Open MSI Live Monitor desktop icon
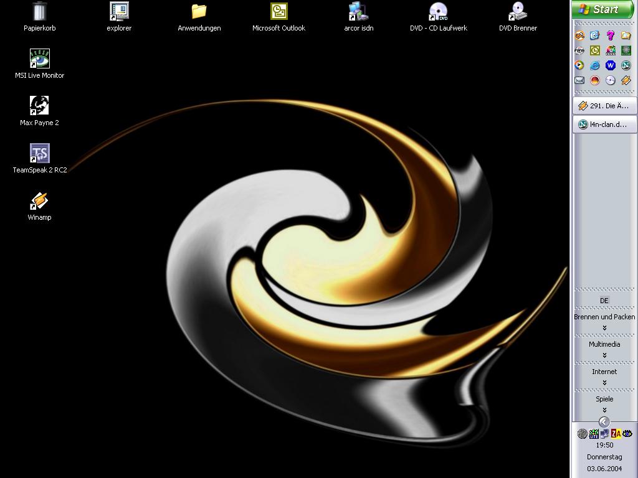 pos(39,59)
